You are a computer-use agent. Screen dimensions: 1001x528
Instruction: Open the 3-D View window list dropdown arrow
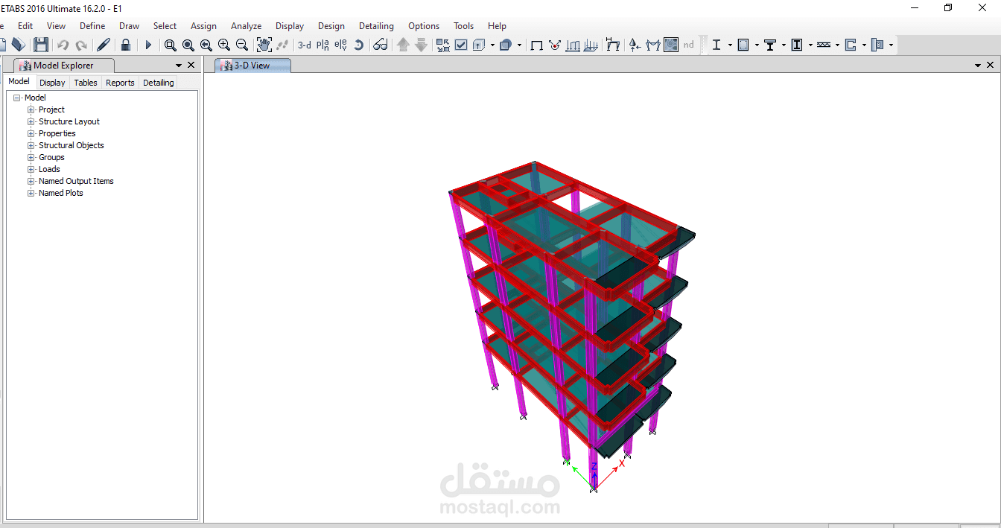click(x=978, y=66)
